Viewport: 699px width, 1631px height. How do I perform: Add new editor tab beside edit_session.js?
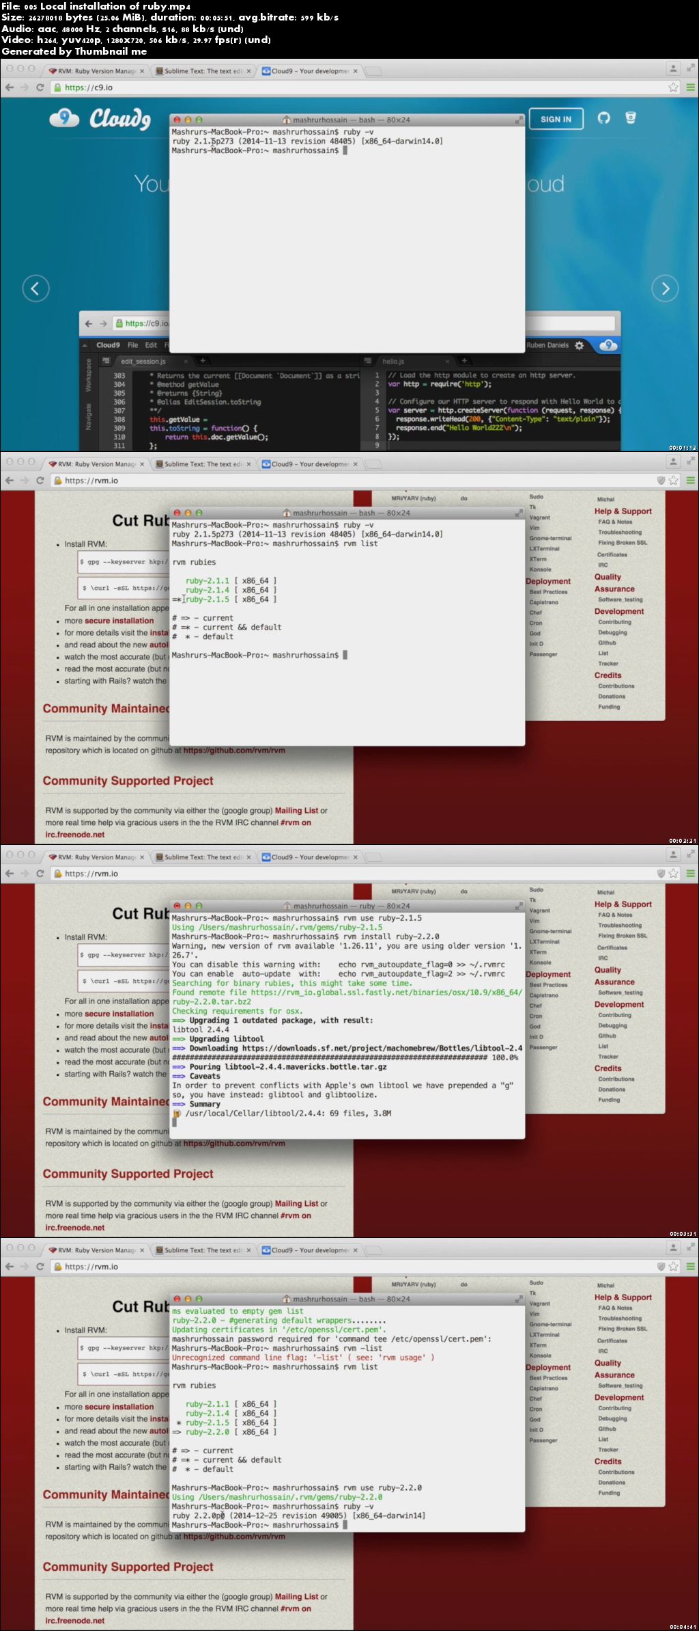(x=202, y=360)
